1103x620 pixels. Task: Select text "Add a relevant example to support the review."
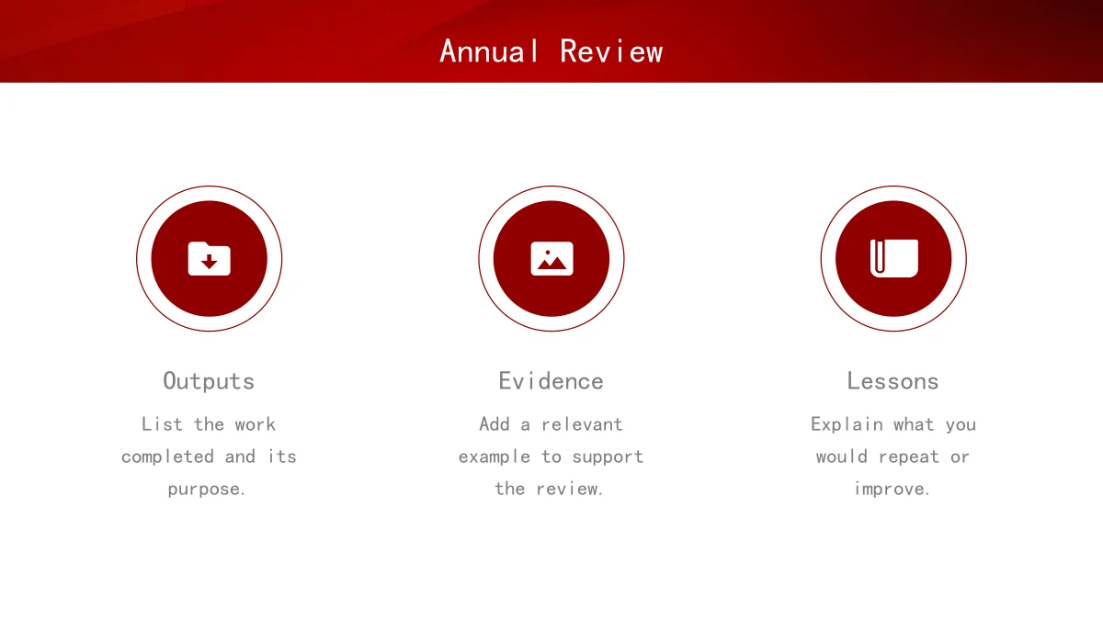[551, 457]
